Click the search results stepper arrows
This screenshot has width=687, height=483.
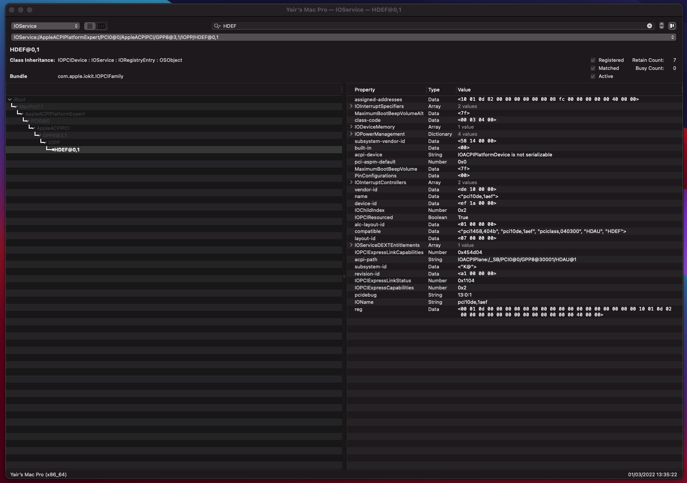(x=661, y=26)
